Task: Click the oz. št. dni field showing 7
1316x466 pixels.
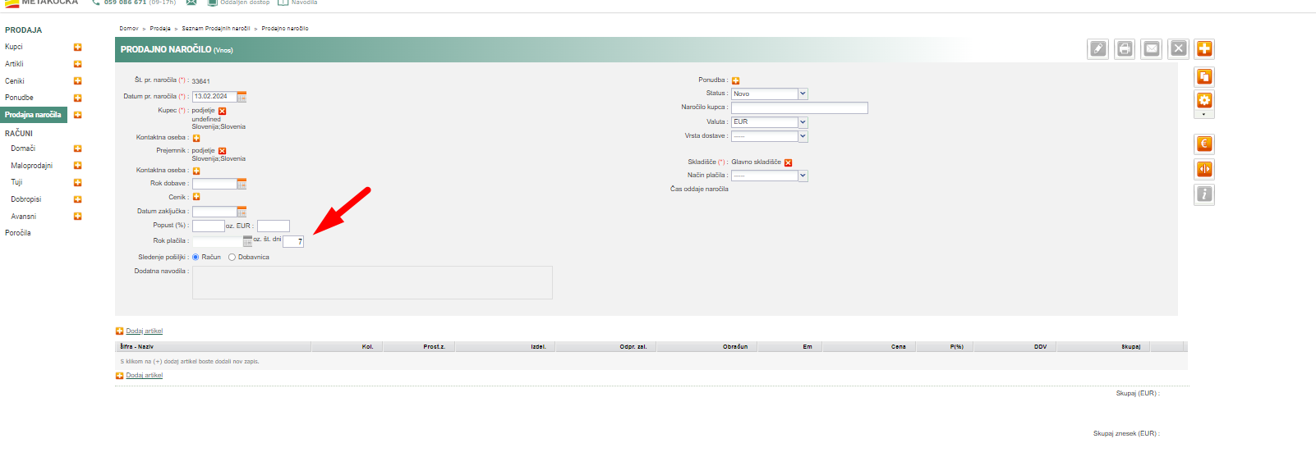Action: point(293,241)
